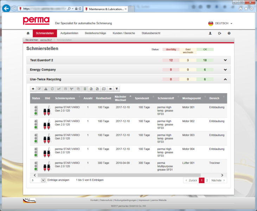Click the table's horizontal scrollbar
Screen dimensions: 257x211
click(x=119, y=175)
